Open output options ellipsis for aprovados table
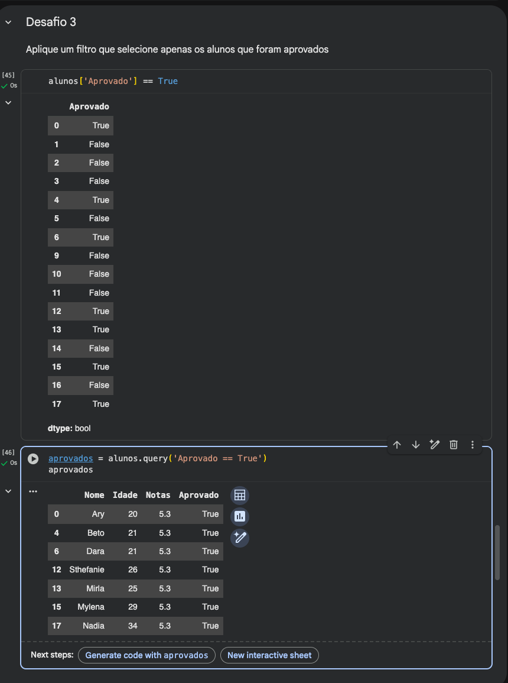The width and height of the screenshot is (508, 683). pos(33,491)
